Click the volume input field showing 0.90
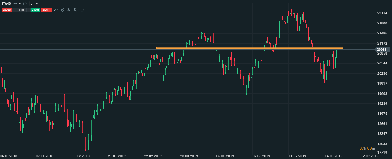This screenshot has width=392, height=159. [21, 10]
